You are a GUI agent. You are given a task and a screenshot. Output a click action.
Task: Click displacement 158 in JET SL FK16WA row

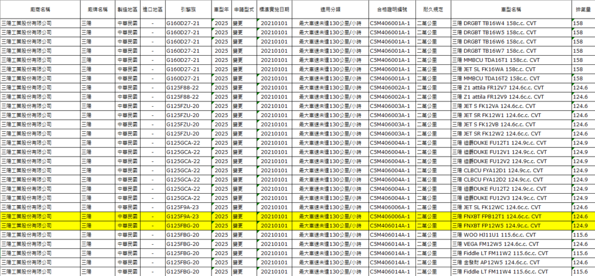tap(583, 69)
